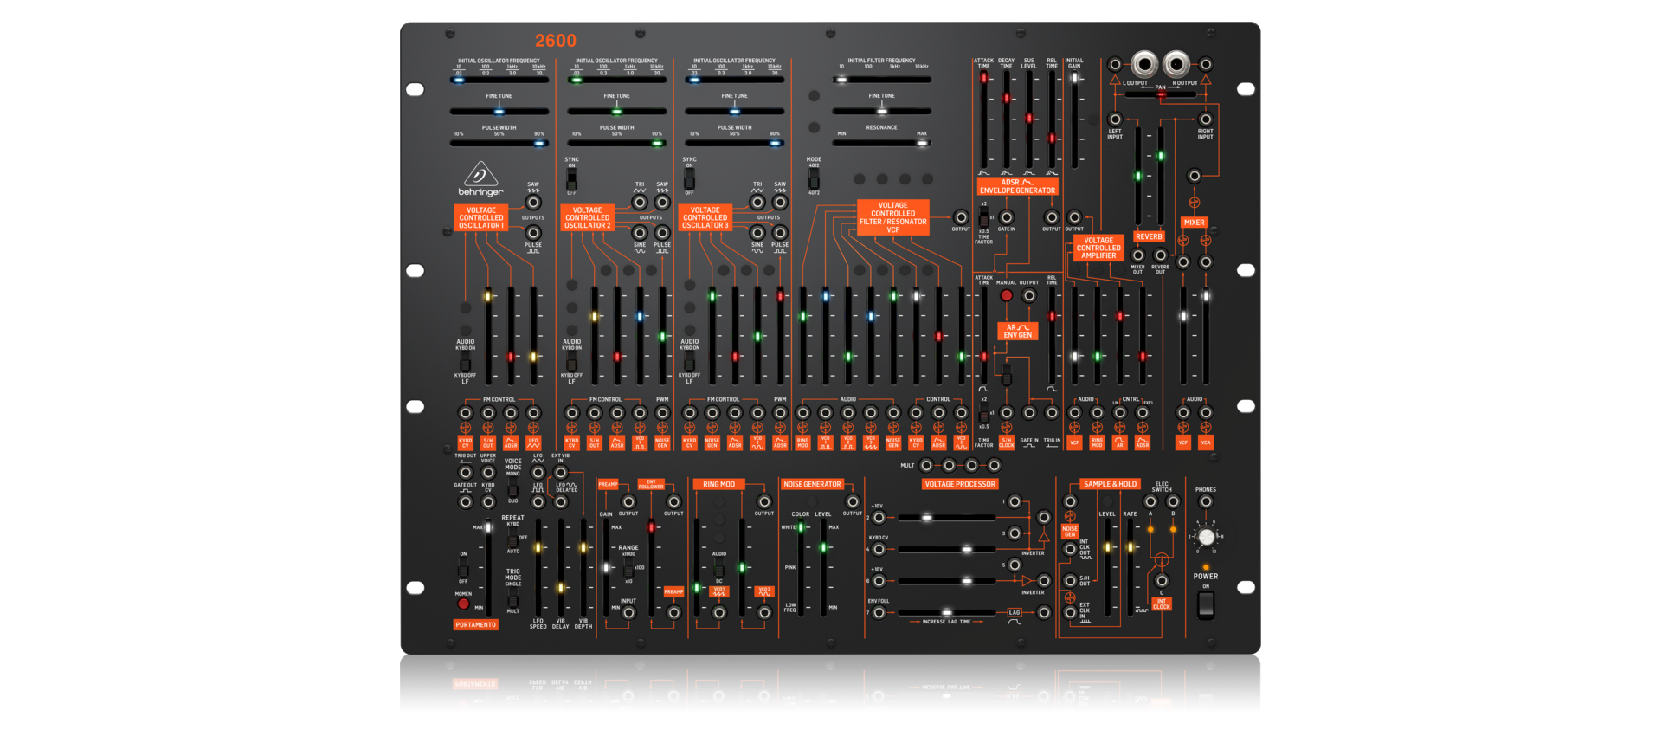The width and height of the screenshot is (1662, 736).
Task: Click the PREAMP OUTPUT jack
Action: pyautogui.click(x=628, y=501)
